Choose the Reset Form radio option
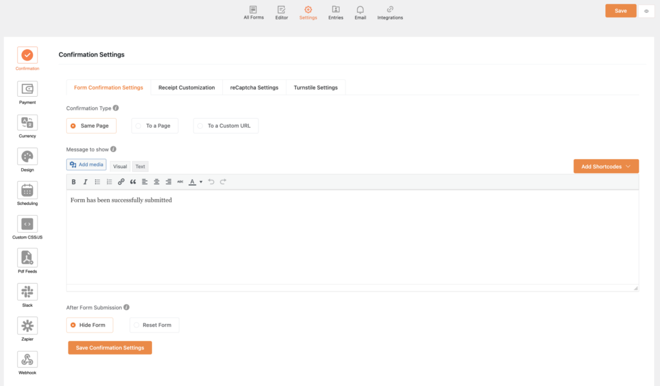Screen dimensions: 660x386 pos(154,325)
